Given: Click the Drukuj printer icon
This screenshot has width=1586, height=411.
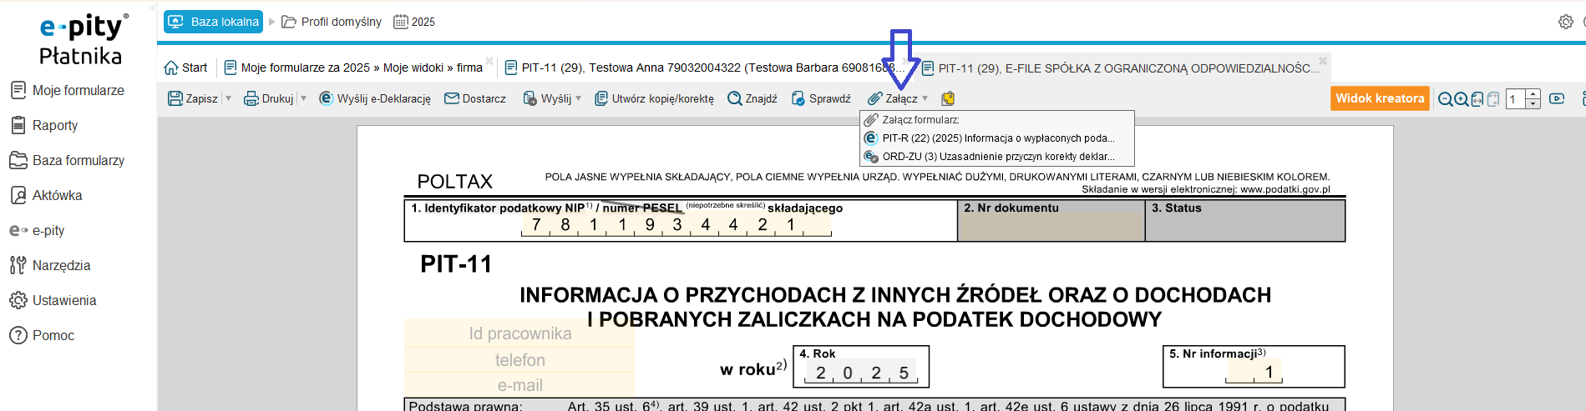Looking at the screenshot, I should tap(251, 98).
